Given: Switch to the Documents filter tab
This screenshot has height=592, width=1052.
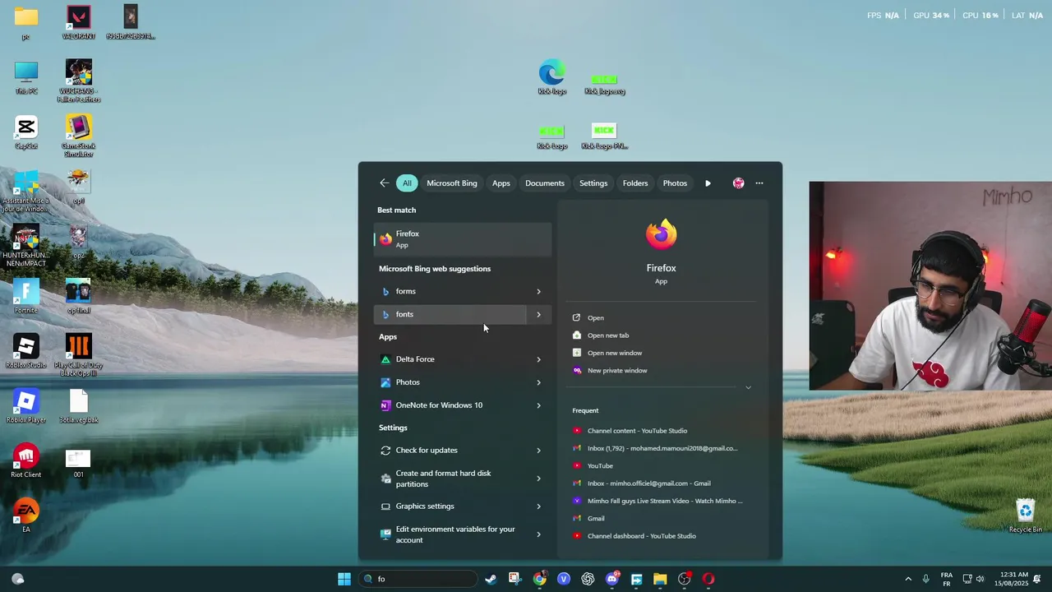Looking at the screenshot, I should [x=545, y=183].
